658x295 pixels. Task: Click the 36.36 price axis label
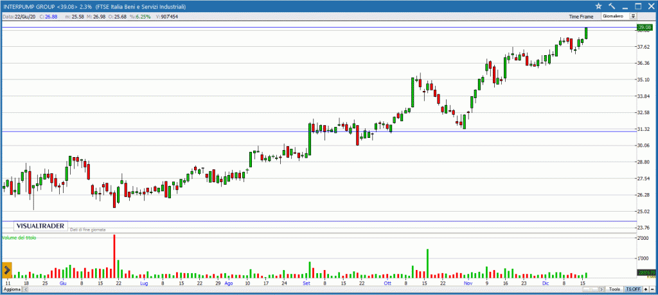point(644,63)
